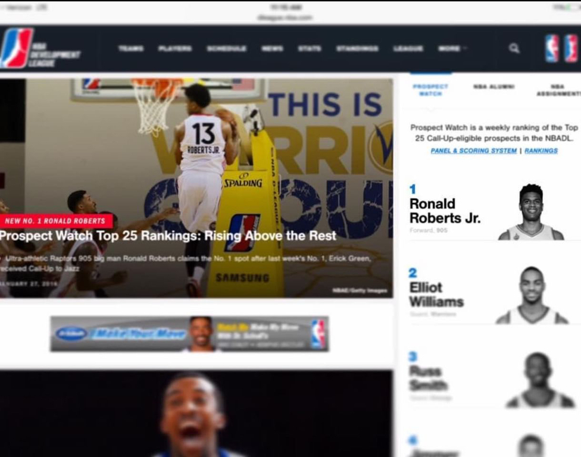Open the Stats section

pos(310,49)
